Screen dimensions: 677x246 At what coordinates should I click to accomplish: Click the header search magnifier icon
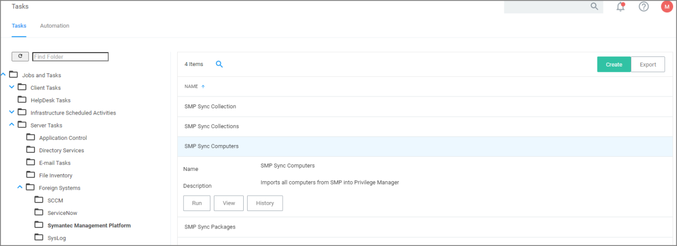coord(594,6)
